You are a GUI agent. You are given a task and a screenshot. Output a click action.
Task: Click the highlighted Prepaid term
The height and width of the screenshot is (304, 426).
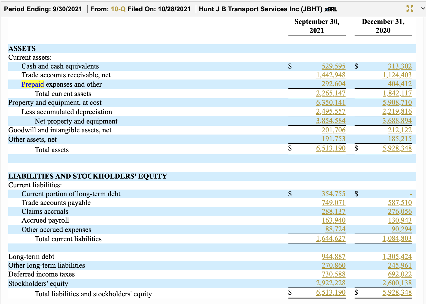coord(33,84)
